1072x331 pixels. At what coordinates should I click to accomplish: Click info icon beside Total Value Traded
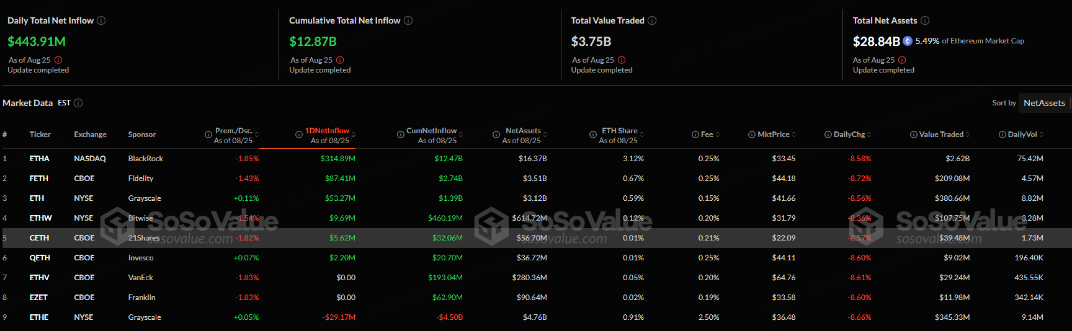[x=652, y=20]
